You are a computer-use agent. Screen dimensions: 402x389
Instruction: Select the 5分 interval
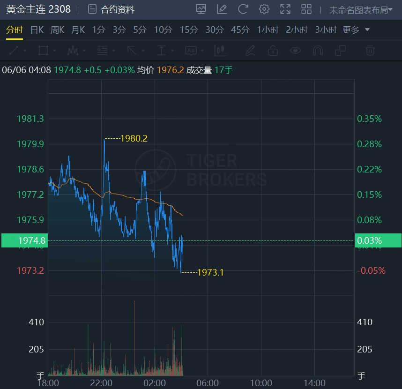pos(140,30)
